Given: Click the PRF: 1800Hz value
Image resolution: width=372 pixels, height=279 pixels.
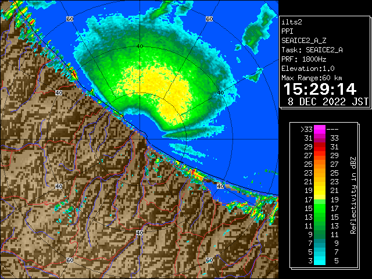Looking at the screenshot, I should pyautogui.click(x=303, y=59).
